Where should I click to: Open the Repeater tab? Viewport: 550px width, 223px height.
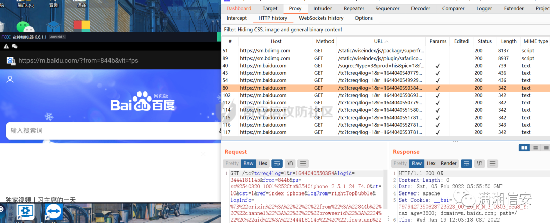353,9
